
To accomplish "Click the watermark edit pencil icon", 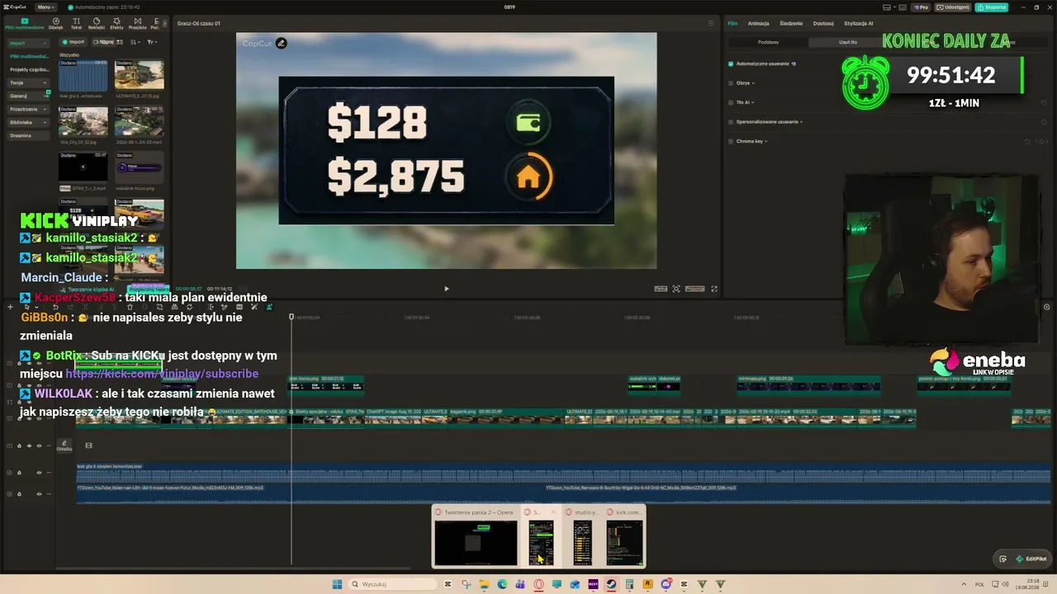I will (x=281, y=43).
